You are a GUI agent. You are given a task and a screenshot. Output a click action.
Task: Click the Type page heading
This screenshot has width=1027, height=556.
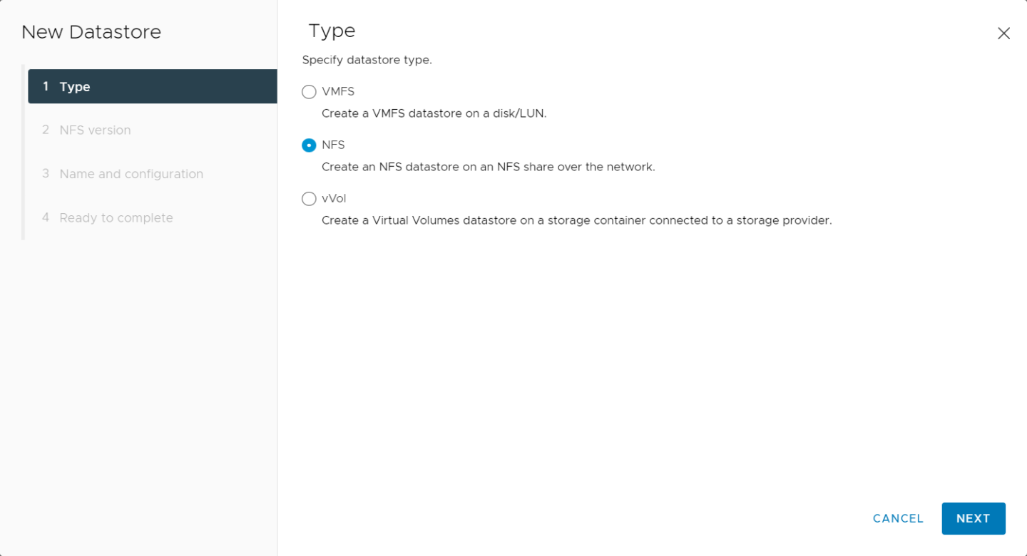coord(331,30)
